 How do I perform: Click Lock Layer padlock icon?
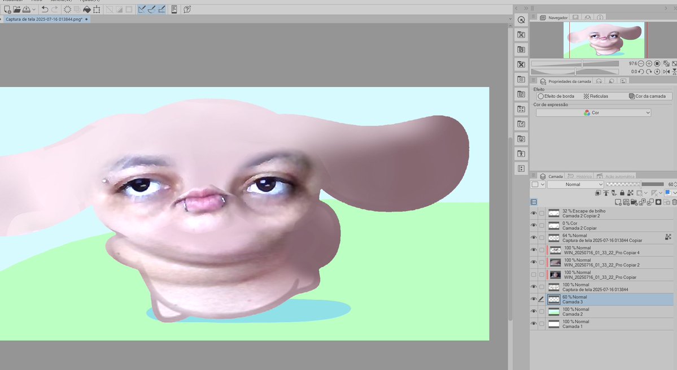(x=622, y=193)
